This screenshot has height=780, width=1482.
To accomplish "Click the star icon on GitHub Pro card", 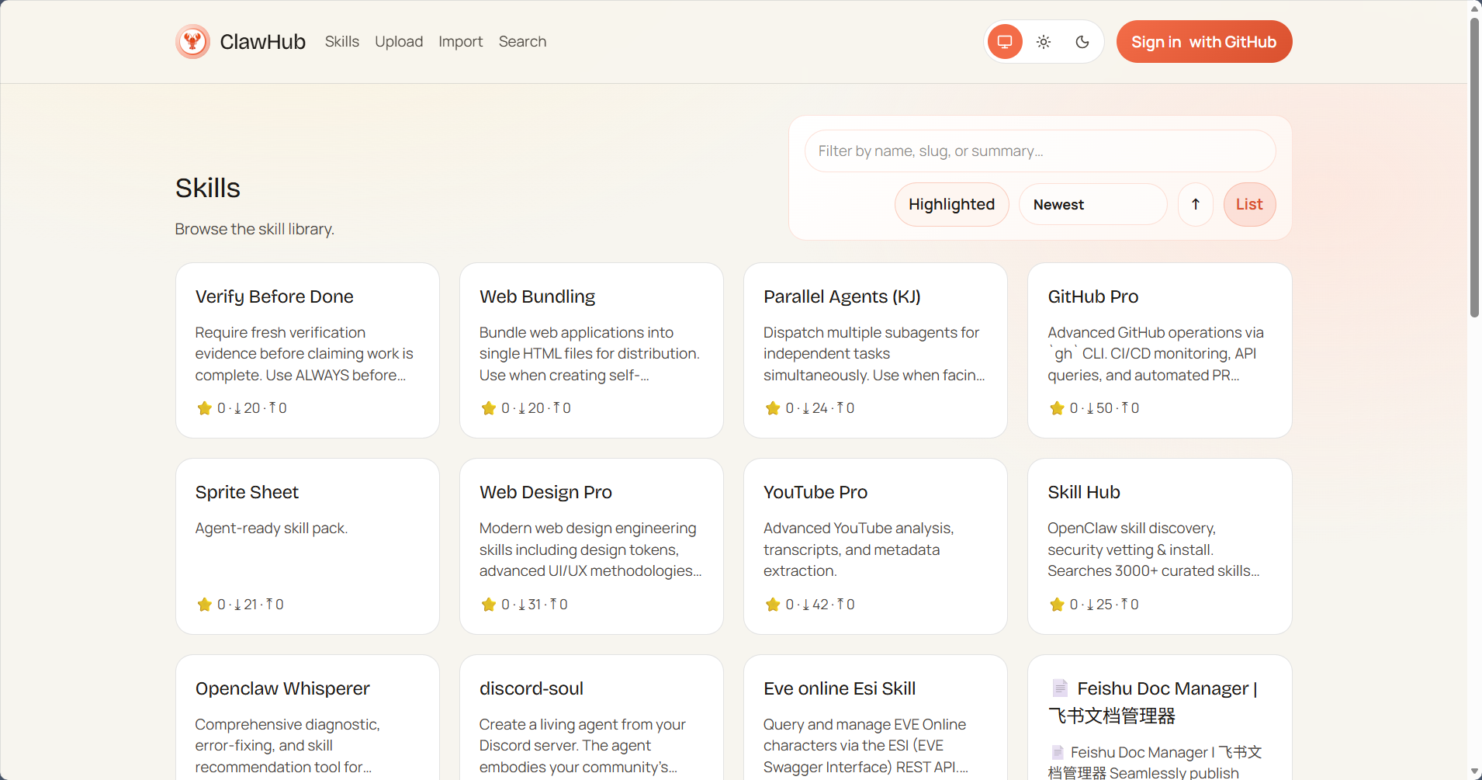I will (x=1056, y=408).
